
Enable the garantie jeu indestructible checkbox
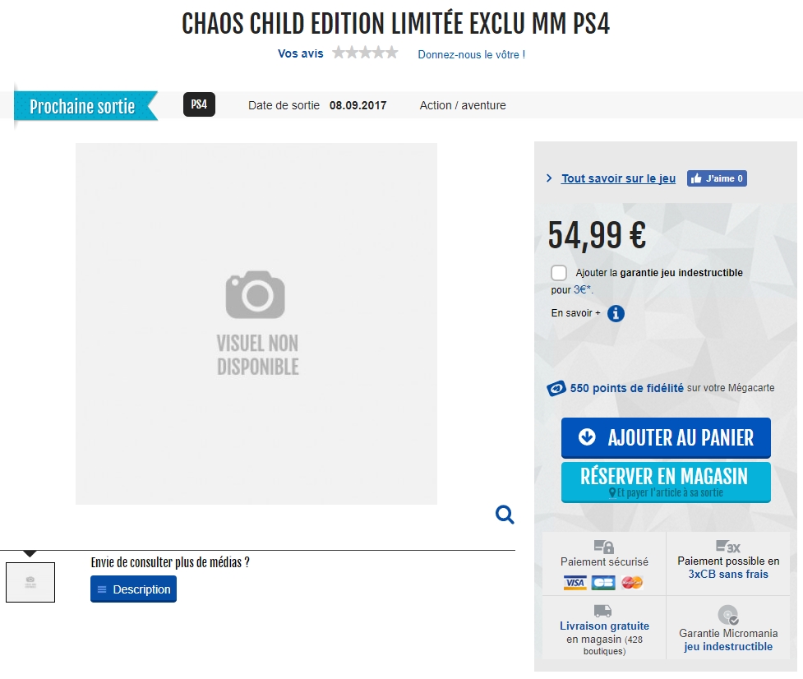[559, 273]
